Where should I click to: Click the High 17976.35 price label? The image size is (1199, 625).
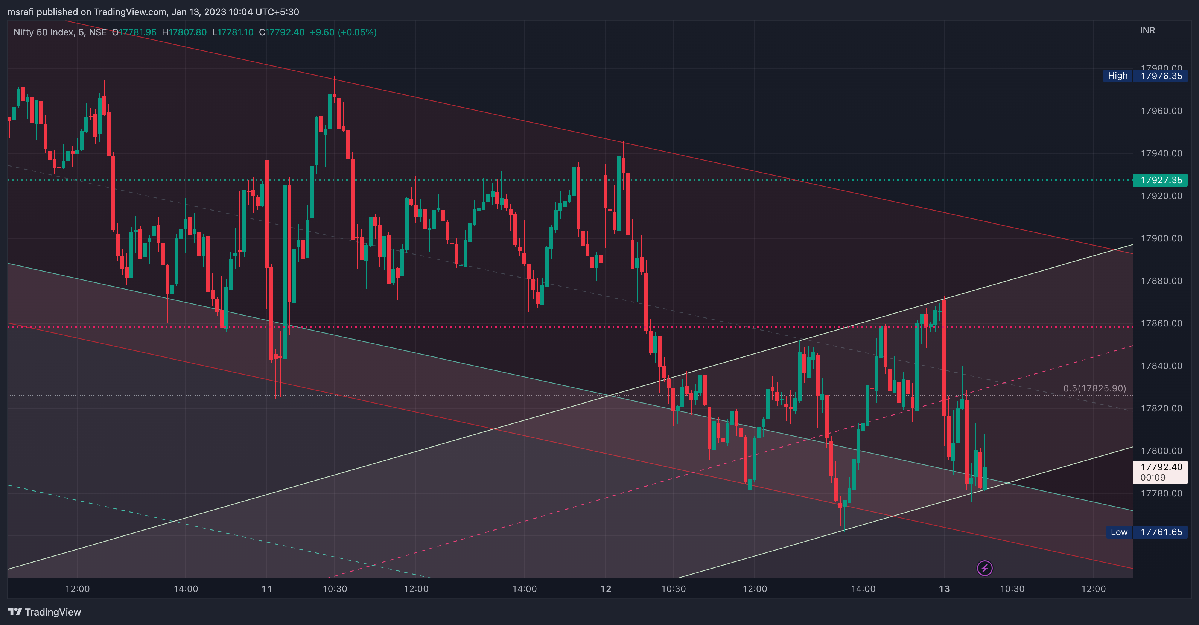[x=1145, y=76]
